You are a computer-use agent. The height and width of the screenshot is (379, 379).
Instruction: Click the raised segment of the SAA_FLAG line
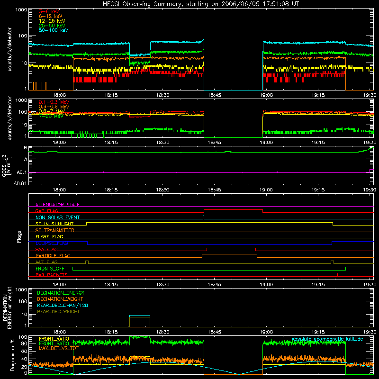point(231,248)
